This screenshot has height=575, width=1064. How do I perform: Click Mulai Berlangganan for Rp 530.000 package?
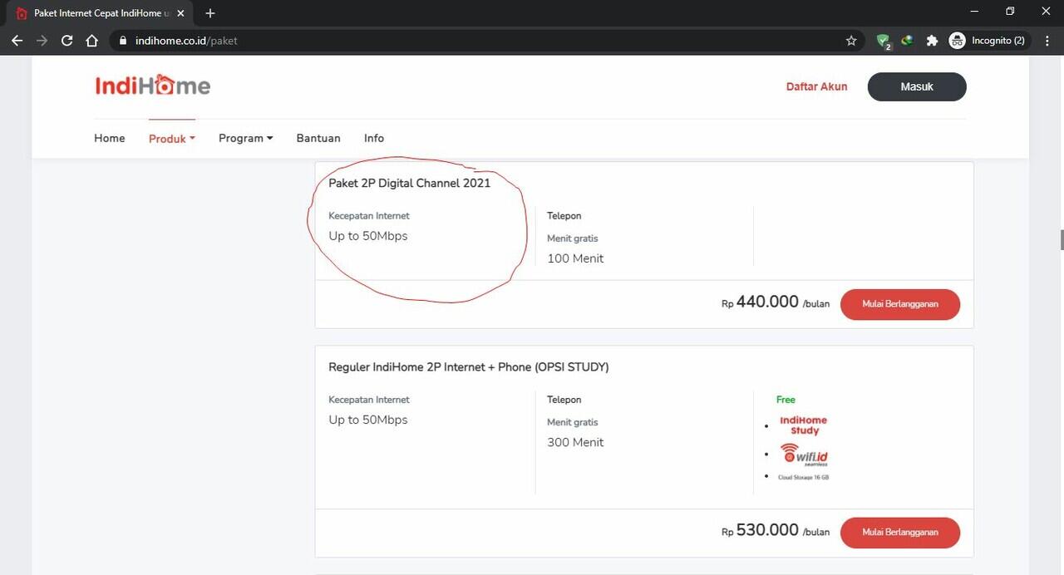[900, 533]
